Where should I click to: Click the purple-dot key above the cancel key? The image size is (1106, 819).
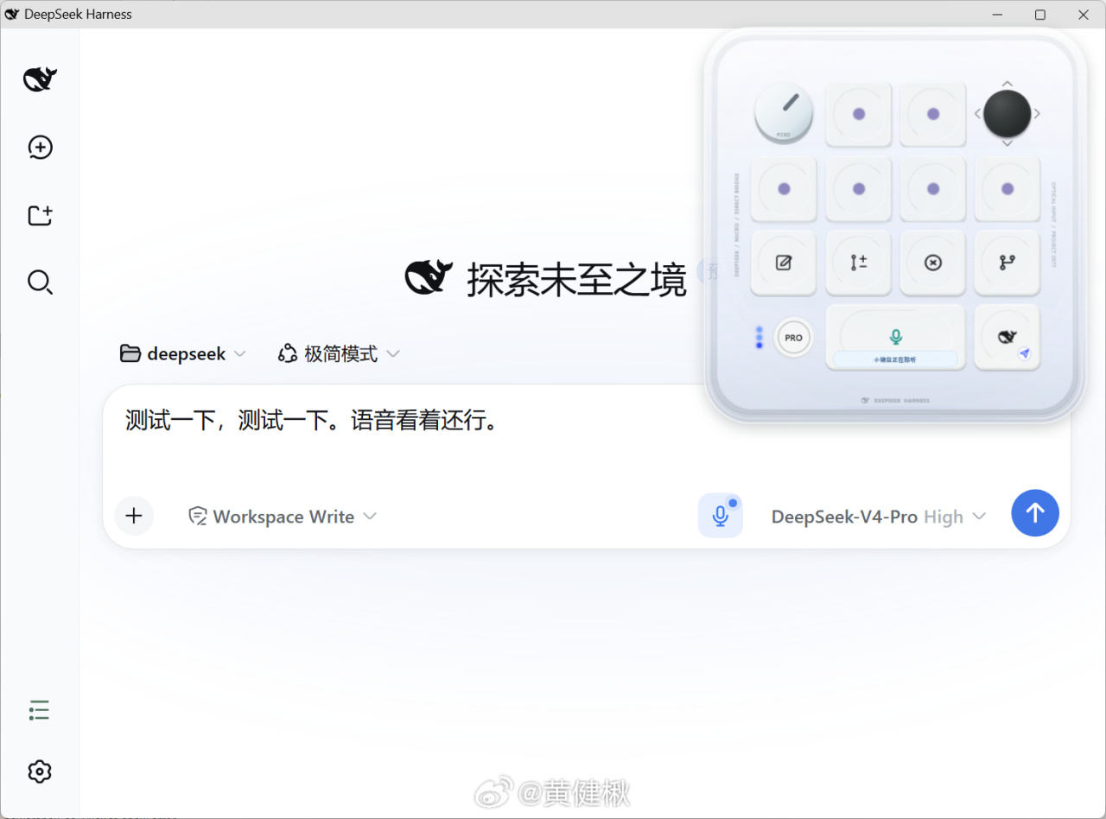tap(933, 188)
